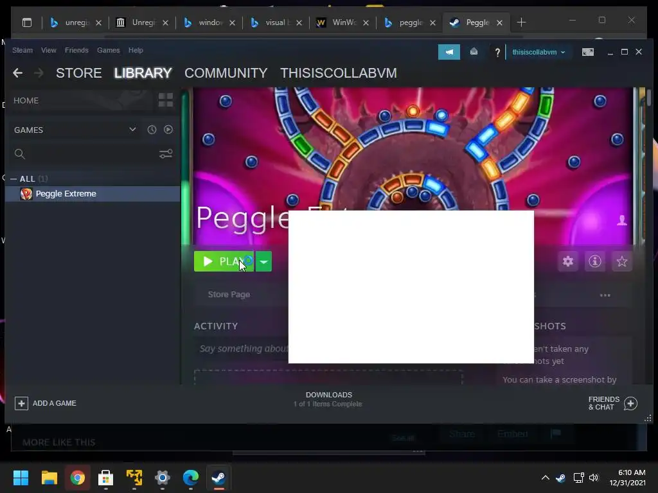658x493 pixels.
Task: Launch Chrome from the taskbar
Action: 78,478
